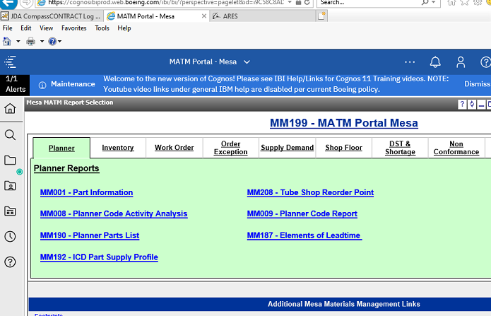
Task: Click the browser forward arrow
Action: pos(27,3)
